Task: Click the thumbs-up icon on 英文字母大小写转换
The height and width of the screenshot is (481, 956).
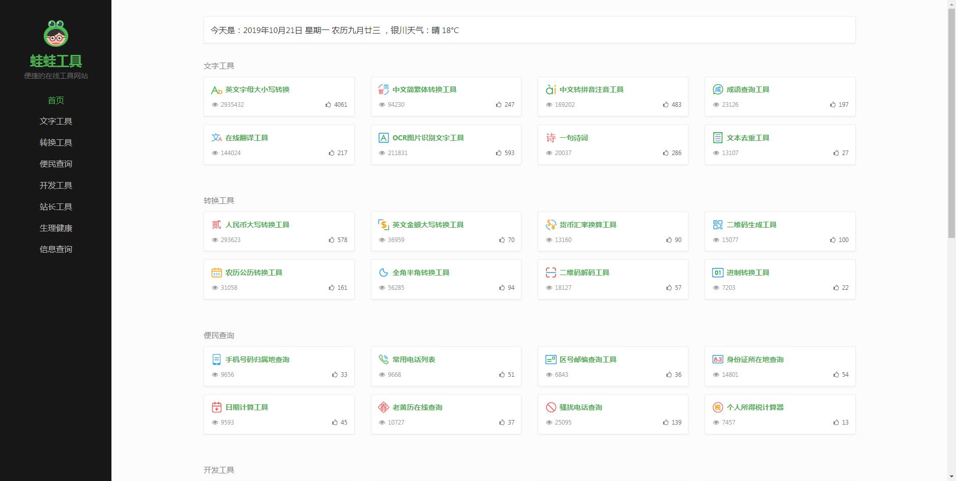Action: pos(328,105)
